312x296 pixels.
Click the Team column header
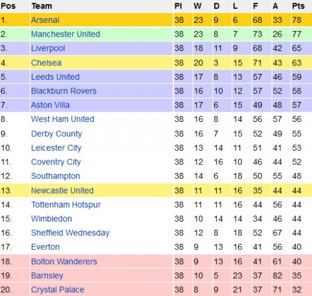pos(41,6)
